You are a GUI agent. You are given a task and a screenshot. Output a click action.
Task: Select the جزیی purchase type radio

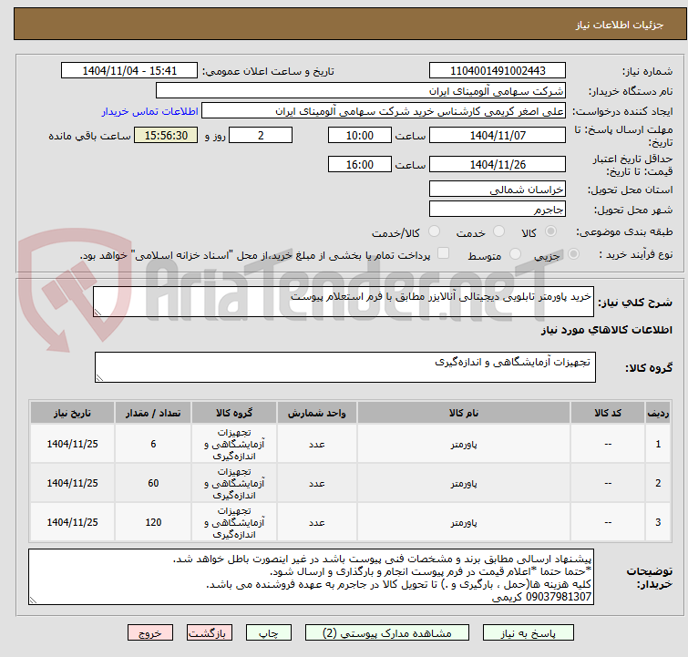(x=573, y=254)
